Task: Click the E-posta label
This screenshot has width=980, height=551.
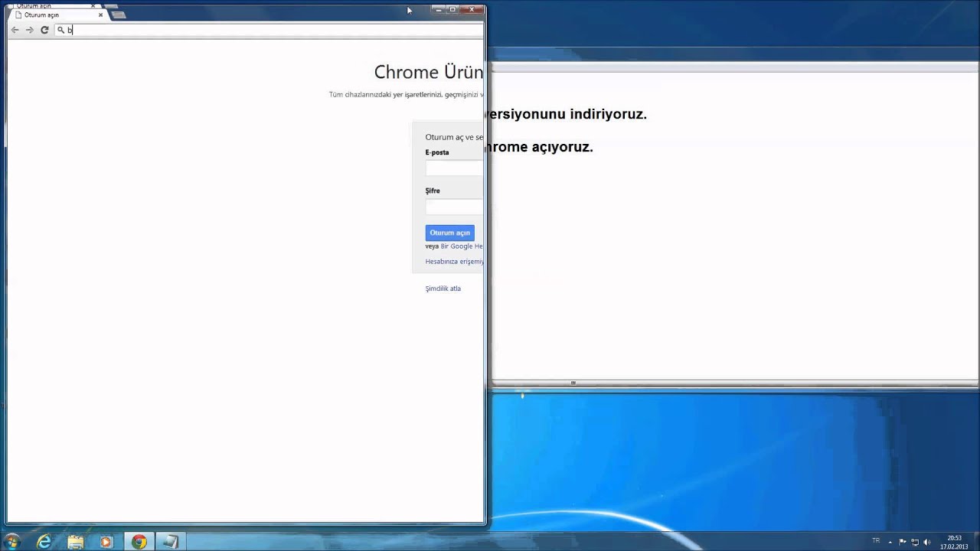Action: (437, 152)
